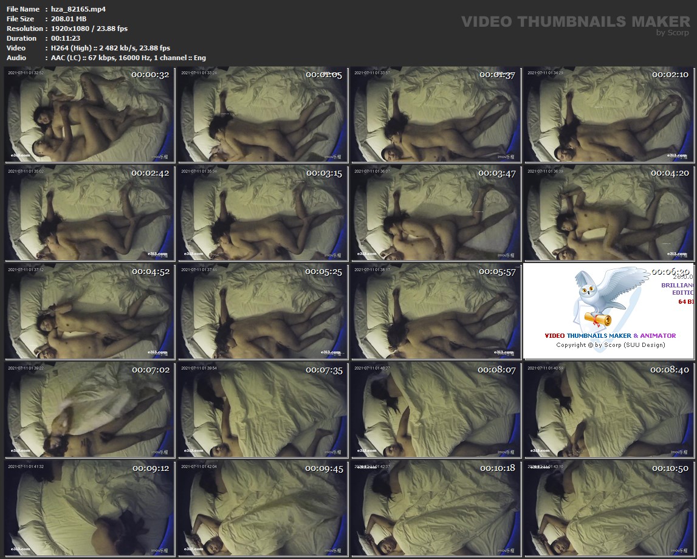Select the thumbnail stamped 00:07:02
The height and width of the screenshot is (559, 697).
click(90, 410)
